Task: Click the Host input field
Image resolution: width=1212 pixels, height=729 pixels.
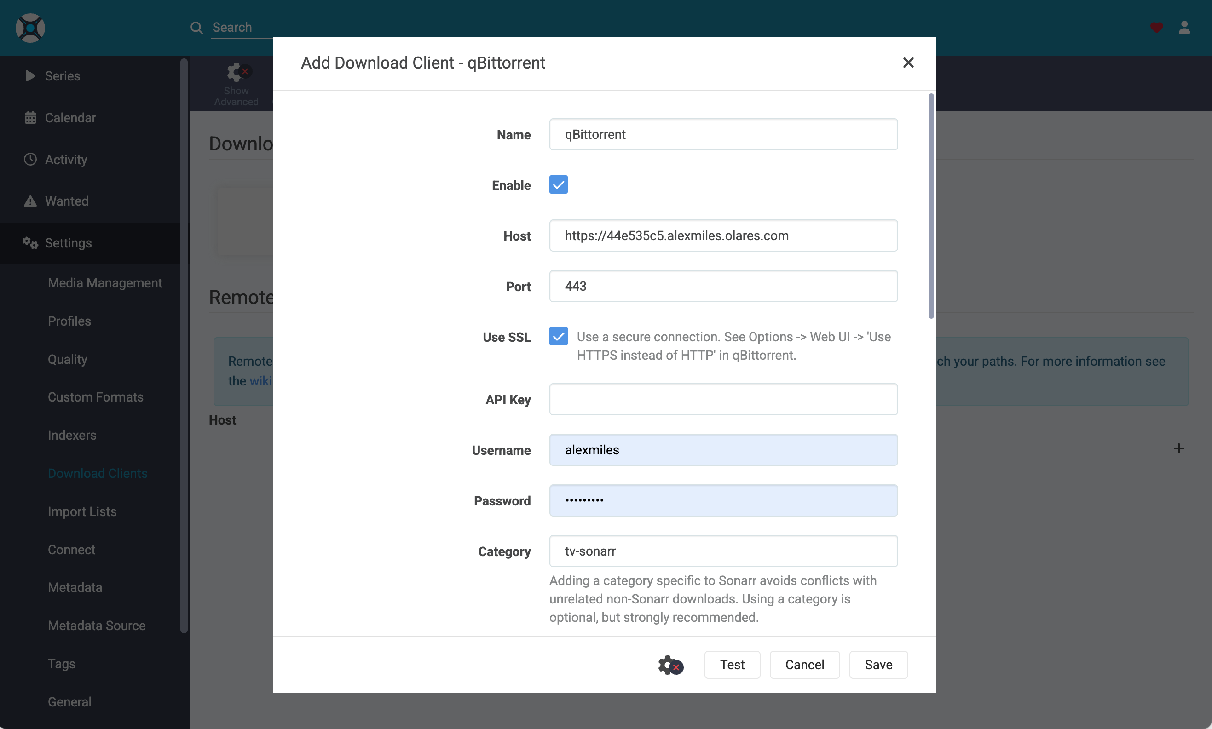Action: tap(723, 236)
